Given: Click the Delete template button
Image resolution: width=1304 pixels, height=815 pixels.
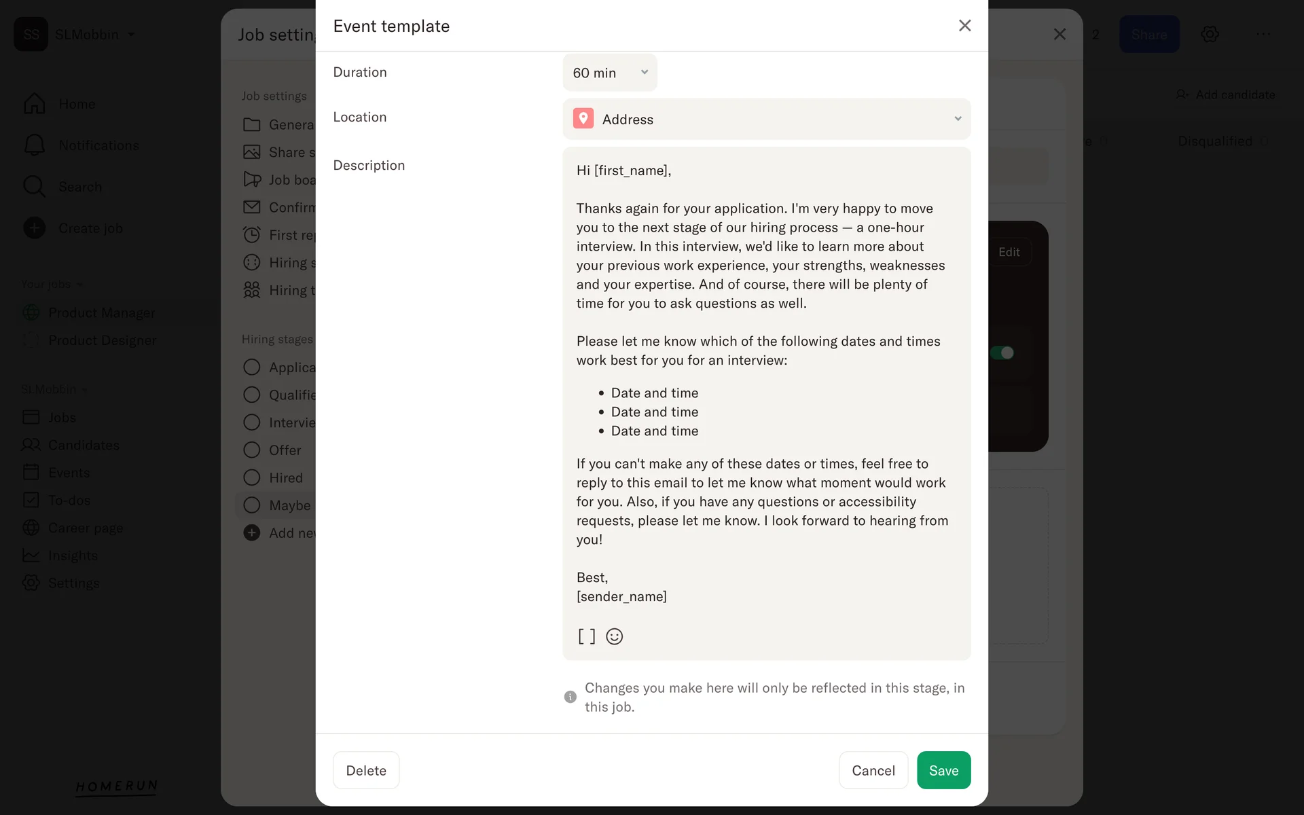Looking at the screenshot, I should click(x=366, y=770).
